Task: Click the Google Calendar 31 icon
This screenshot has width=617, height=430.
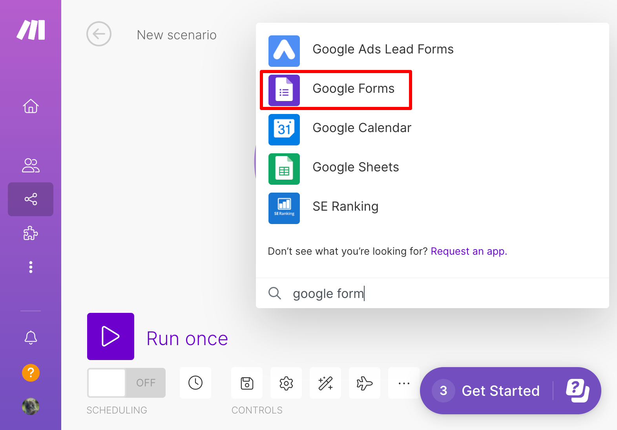Action: [284, 130]
